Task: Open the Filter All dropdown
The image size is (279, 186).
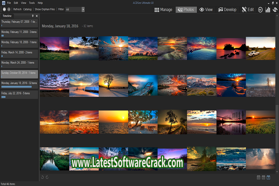Action: pos(75,9)
